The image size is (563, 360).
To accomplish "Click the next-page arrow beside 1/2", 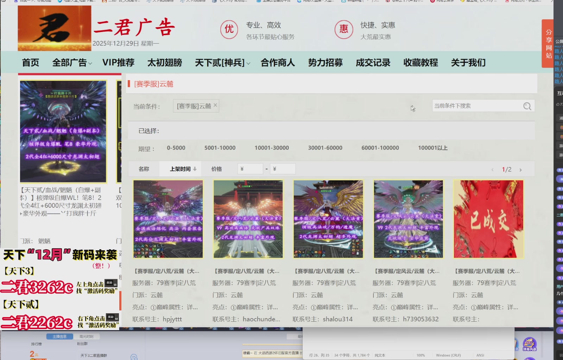I will tap(521, 169).
